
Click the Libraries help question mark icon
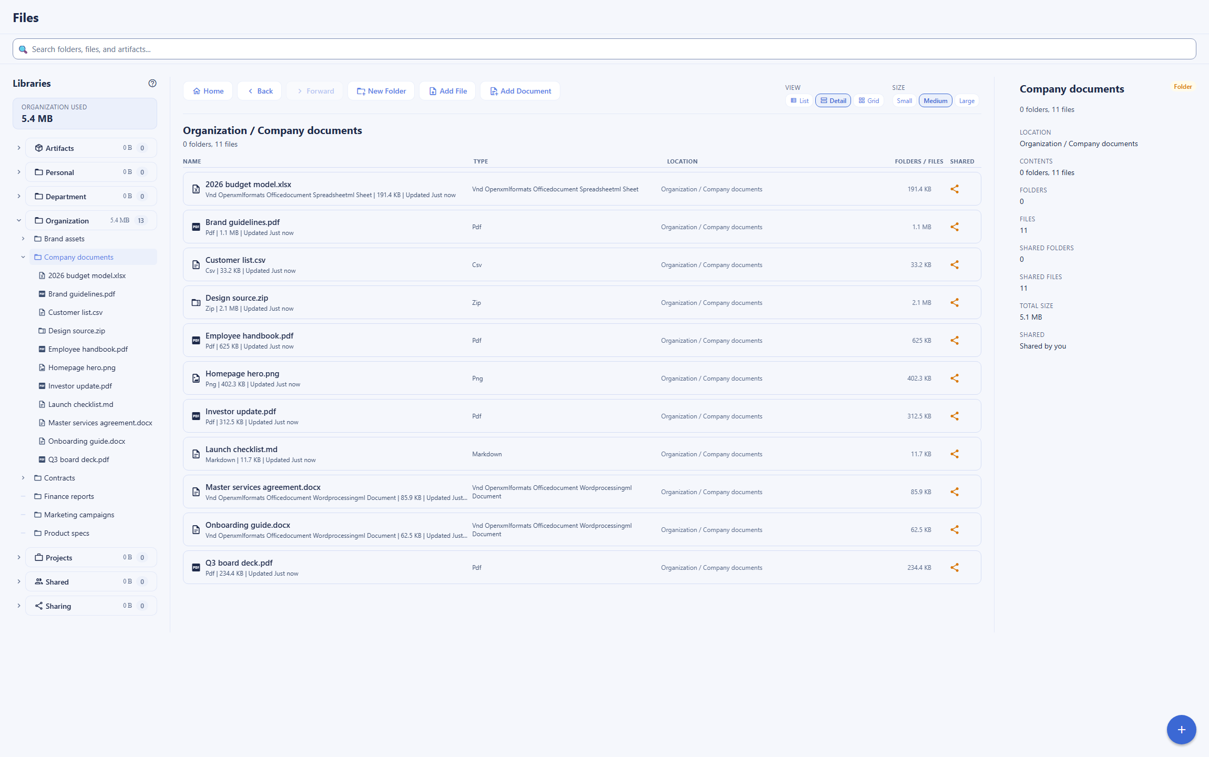pyautogui.click(x=152, y=83)
